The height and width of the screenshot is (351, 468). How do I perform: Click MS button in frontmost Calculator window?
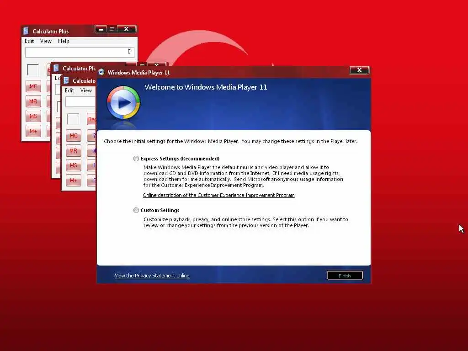point(74,165)
